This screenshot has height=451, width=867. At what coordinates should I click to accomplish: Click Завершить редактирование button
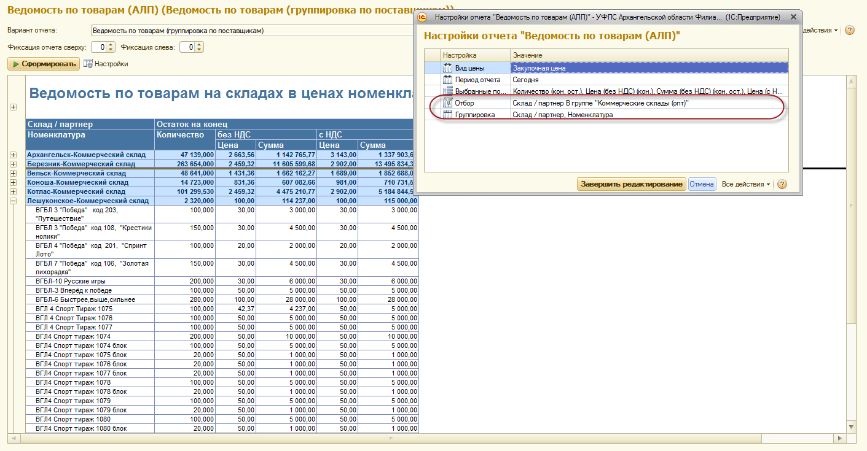point(631,184)
